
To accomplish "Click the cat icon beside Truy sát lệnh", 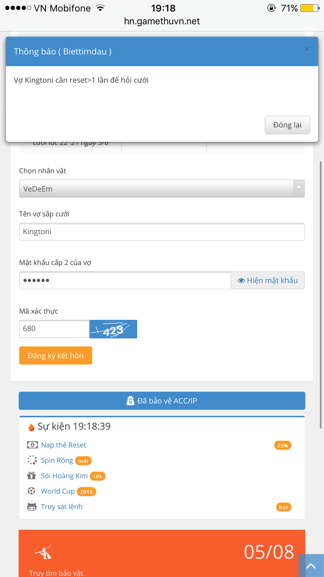I will [32, 507].
